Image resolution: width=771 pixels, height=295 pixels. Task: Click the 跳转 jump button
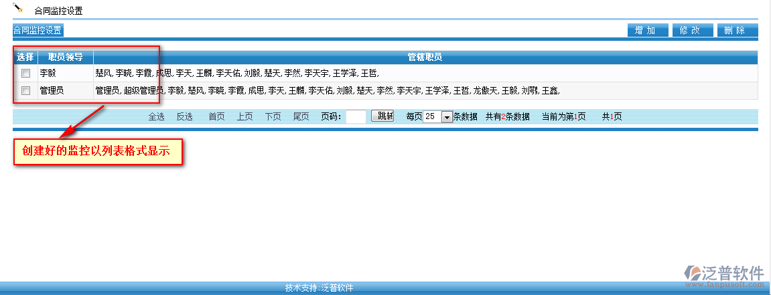[382, 116]
